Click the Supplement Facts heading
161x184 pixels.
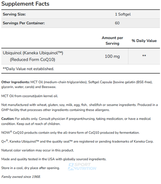tap(25, 4)
